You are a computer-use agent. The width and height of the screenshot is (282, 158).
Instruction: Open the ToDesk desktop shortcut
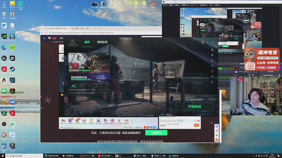coord(4,26)
